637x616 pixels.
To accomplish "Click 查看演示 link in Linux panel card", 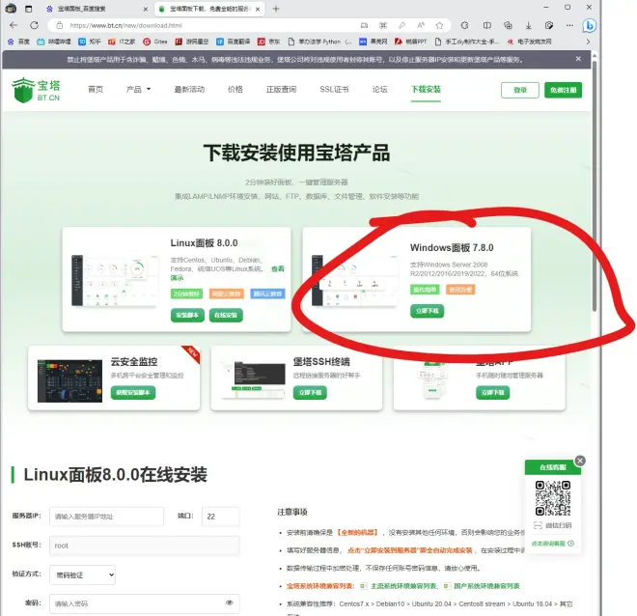I will pos(277,269).
